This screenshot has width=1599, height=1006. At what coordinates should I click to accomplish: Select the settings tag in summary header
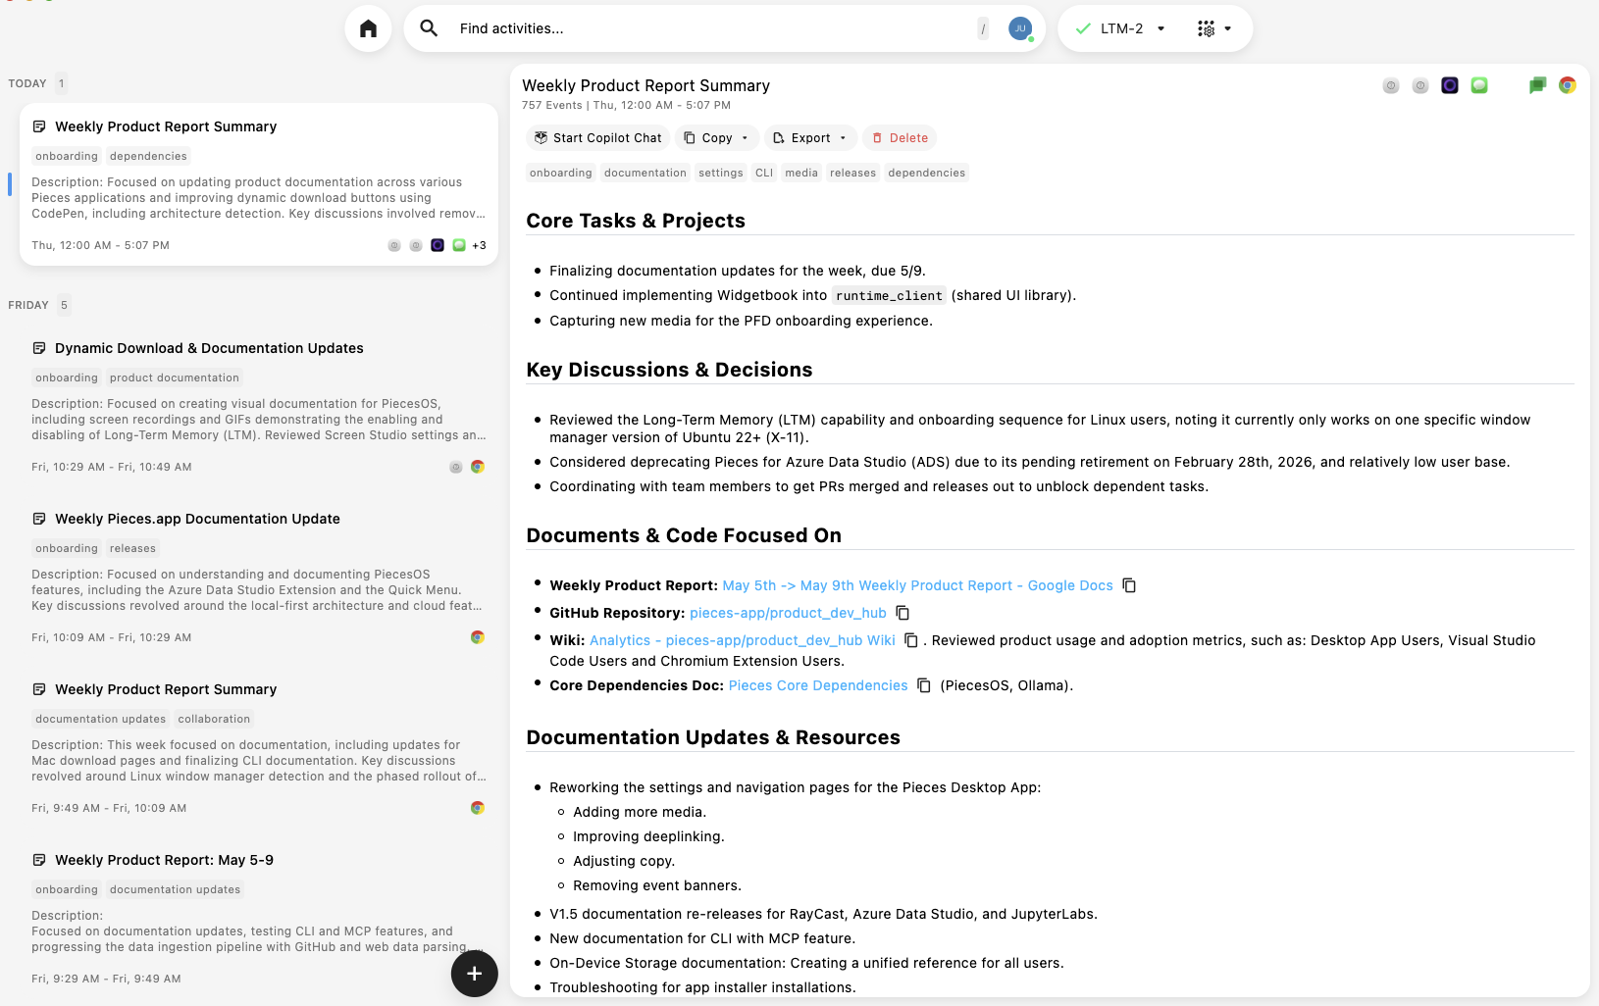(x=721, y=173)
